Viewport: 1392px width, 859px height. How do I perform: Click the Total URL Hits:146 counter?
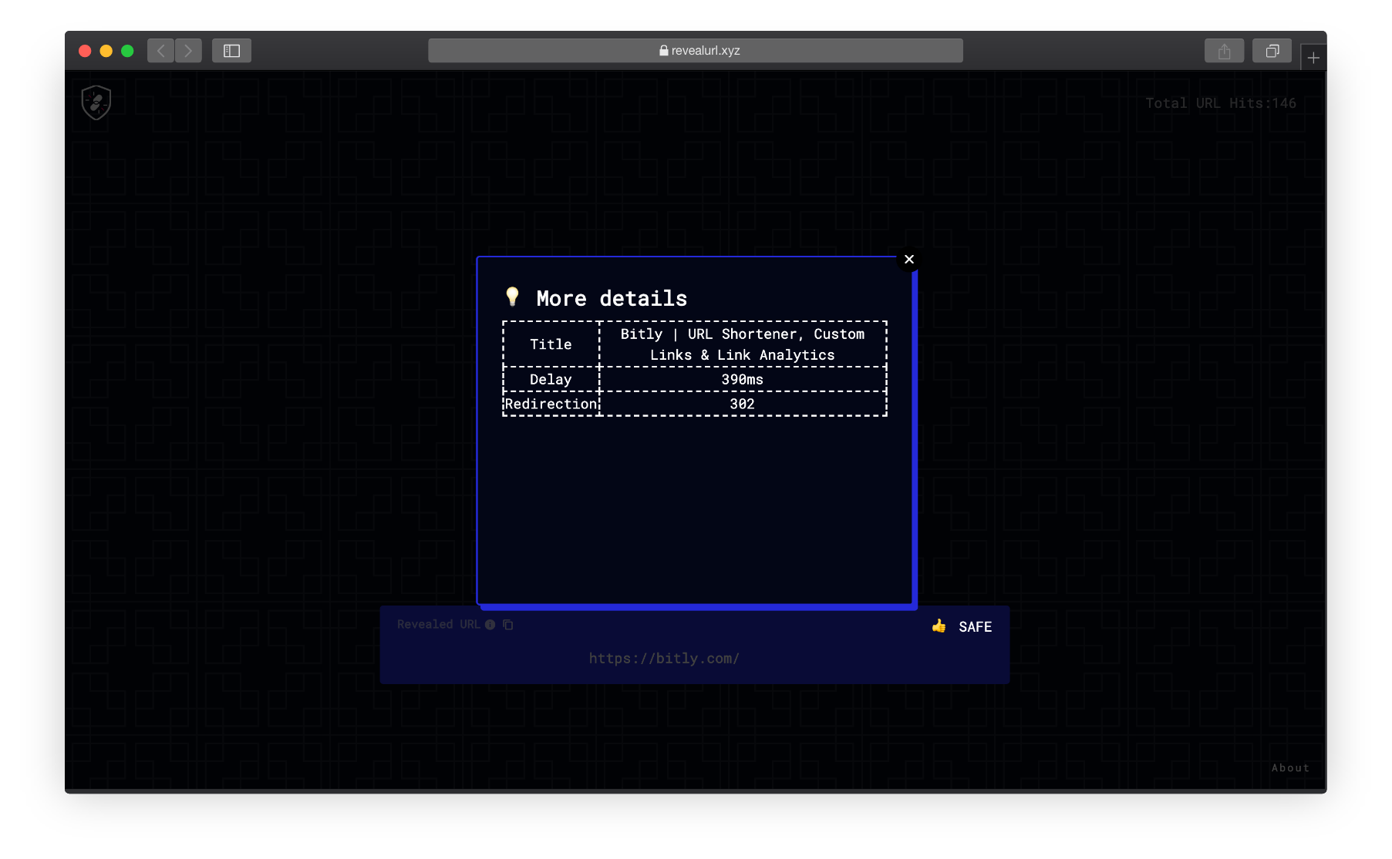[1221, 103]
